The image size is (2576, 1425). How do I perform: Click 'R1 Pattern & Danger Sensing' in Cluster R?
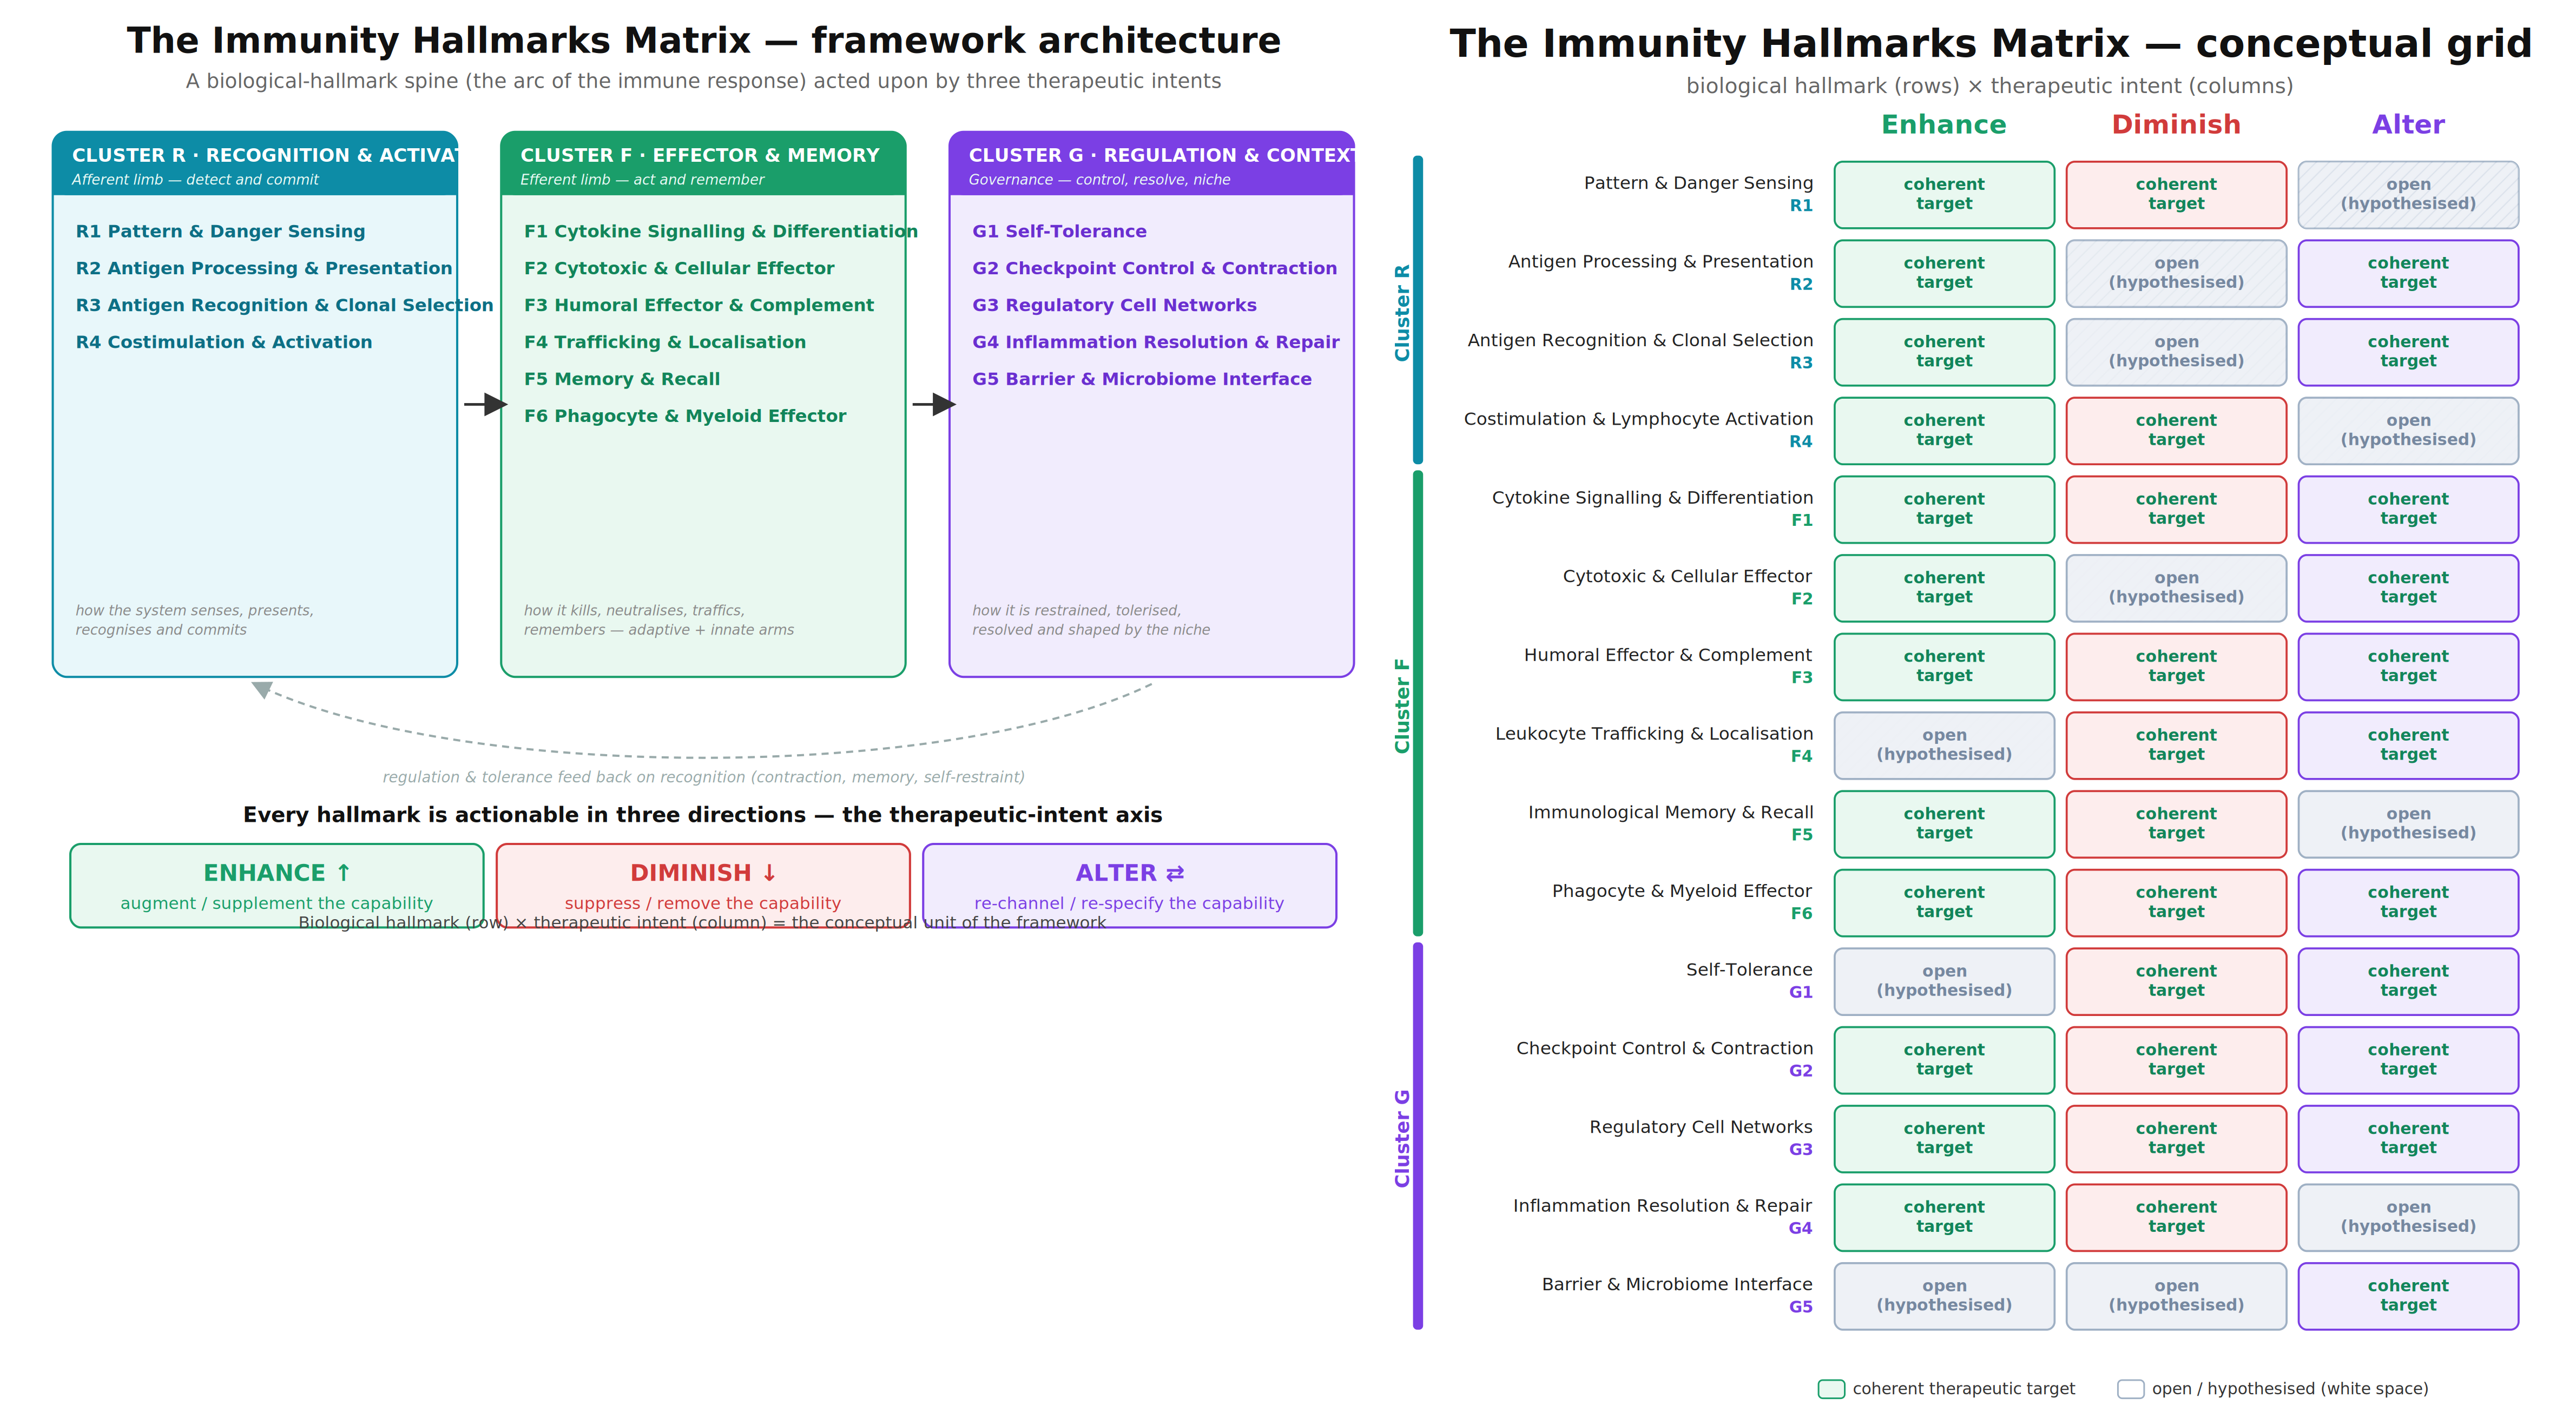click(220, 231)
